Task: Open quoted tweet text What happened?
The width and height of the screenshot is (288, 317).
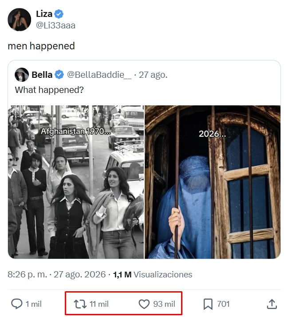Action: pos(49,90)
